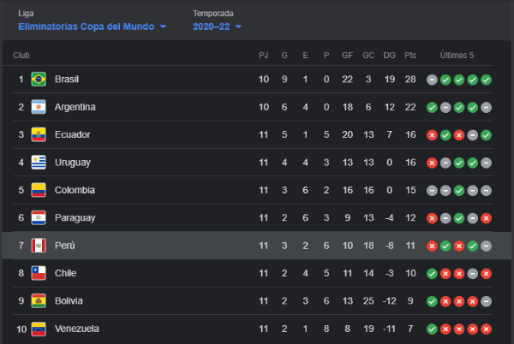Click Brasil's grey draw result icon
Image resolution: width=514 pixels, height=344 pixels.
pos(433,80)
